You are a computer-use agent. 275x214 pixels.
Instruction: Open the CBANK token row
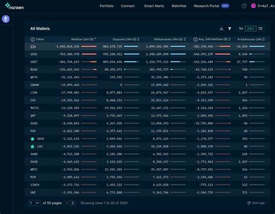(147, 85)
